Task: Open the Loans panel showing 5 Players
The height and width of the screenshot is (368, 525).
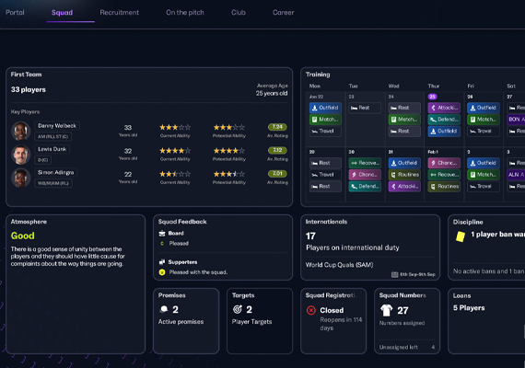Action: pyautogui.click(x=486, y=321)
